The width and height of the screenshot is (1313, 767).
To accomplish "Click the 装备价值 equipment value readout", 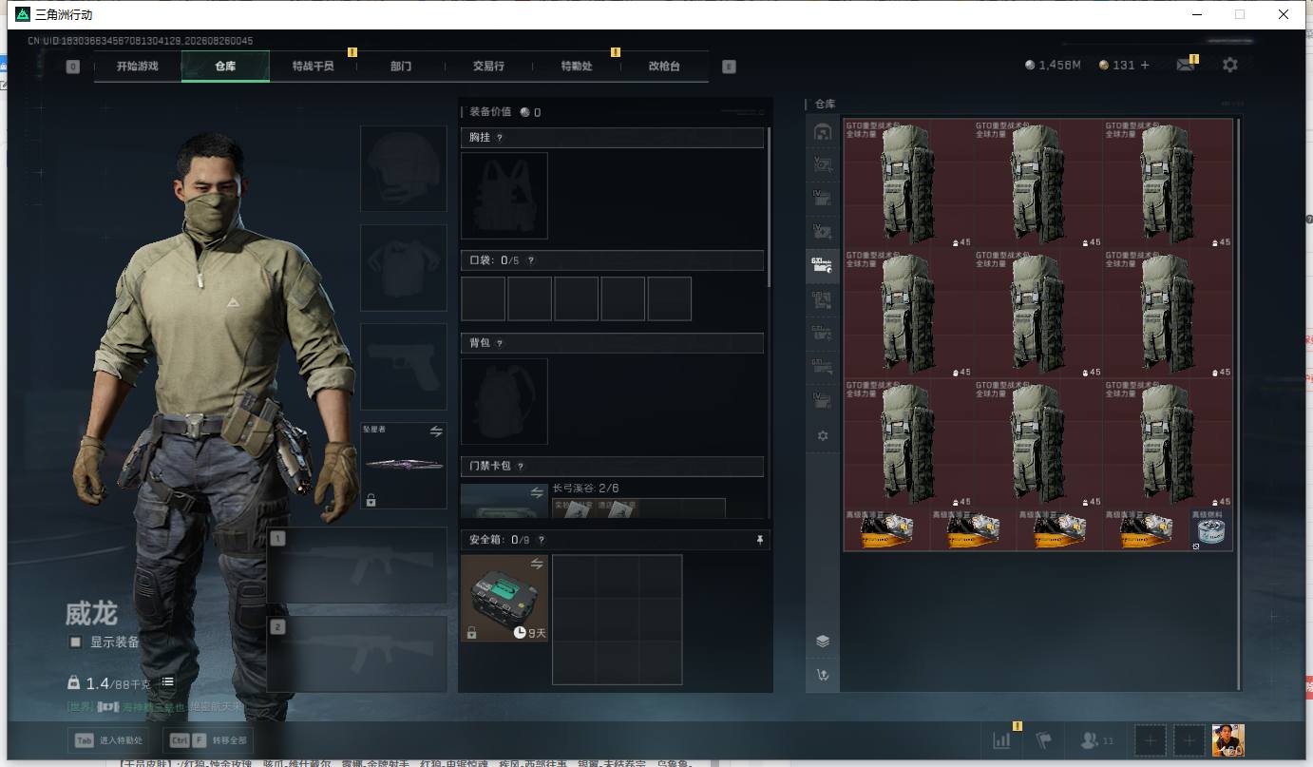I will pyautogui.click(x=504, y=112).
